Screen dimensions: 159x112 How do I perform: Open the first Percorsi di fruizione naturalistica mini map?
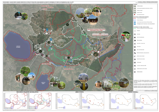(x=16, y=101)
